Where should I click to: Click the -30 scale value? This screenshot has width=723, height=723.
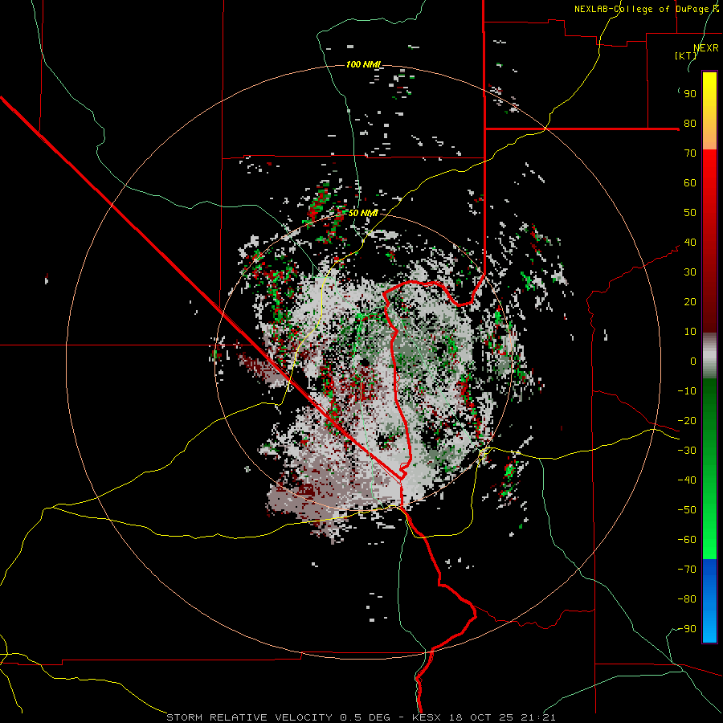(x=687, y=451)
